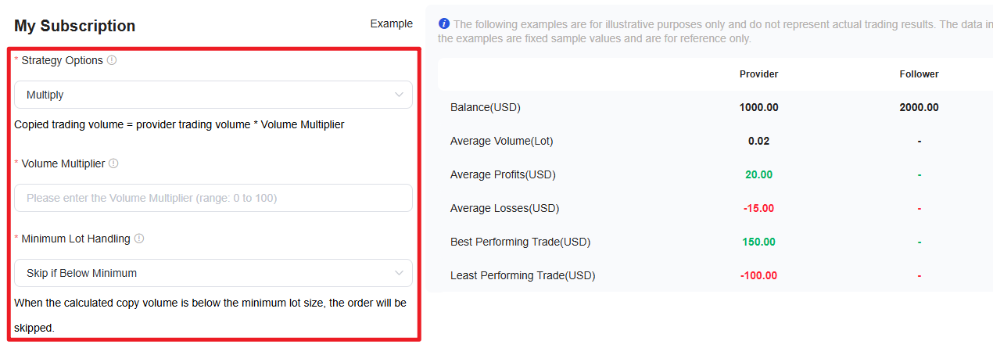The image size is (993, 359).
Task: Open the Minimum Lot Handling info tooltip icon
Action: [139, 239]
